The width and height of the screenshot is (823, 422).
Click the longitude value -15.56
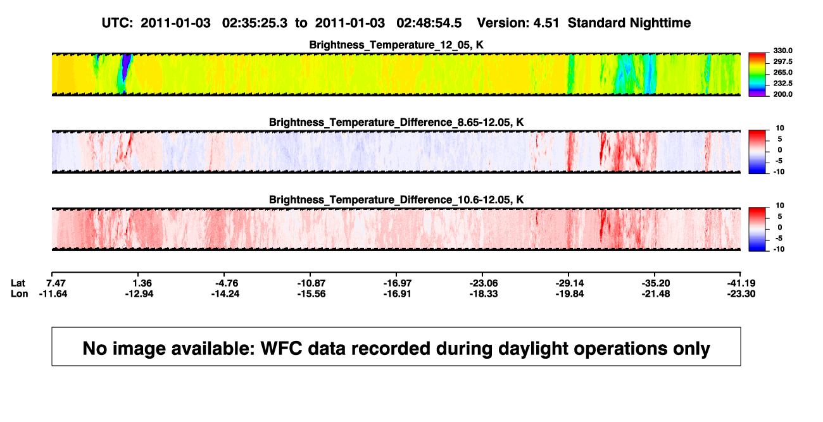pos(311,294)
